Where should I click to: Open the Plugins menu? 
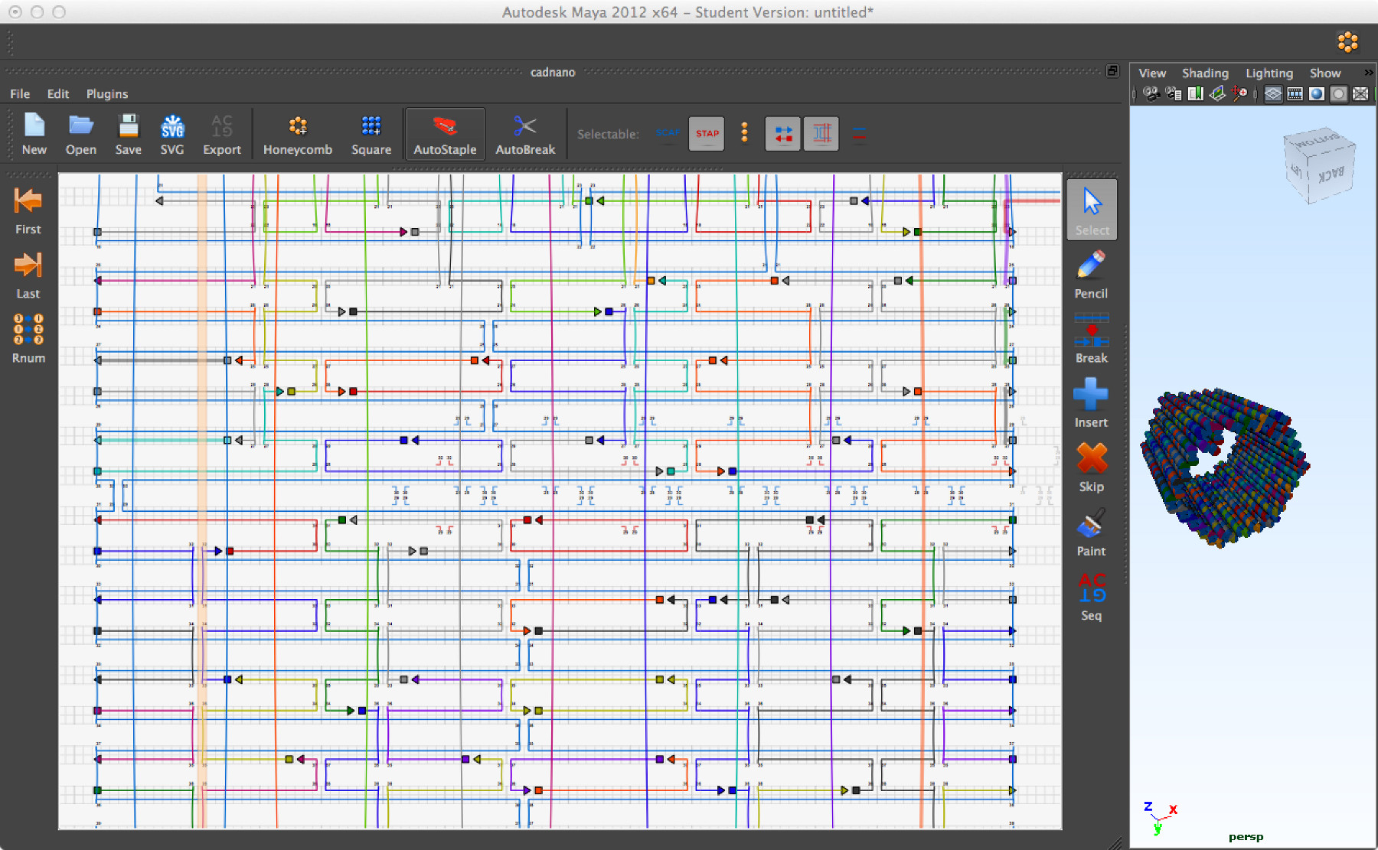(106, 94)
